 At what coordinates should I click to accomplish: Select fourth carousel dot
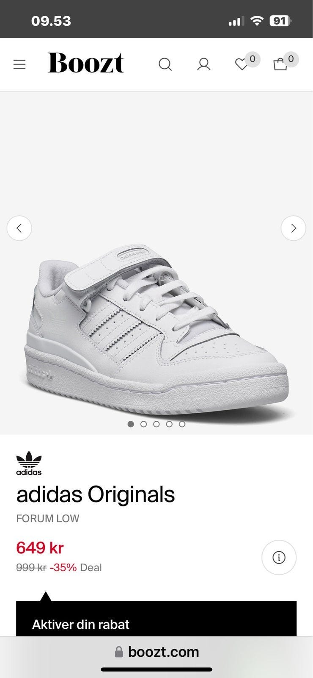[x=169, y=424]
